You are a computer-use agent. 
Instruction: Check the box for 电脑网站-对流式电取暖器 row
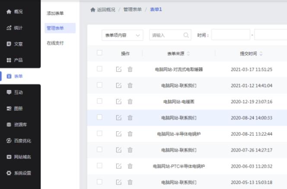click(x=100, y=69)
